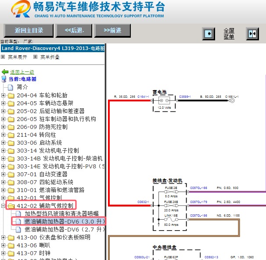Click folder icon of 204-04 车轮和轮胎
Screen dimensions: 266x260
(11, 96)
